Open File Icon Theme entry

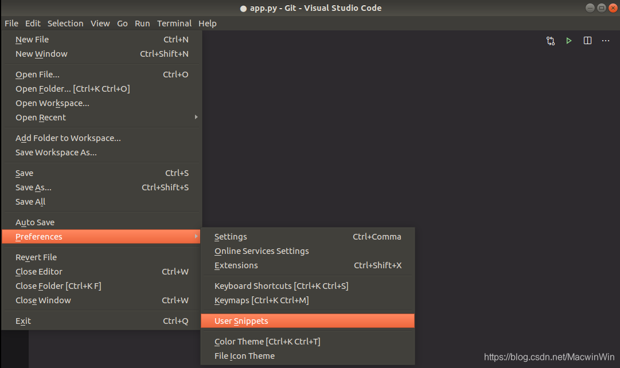(x=307, y=356)
